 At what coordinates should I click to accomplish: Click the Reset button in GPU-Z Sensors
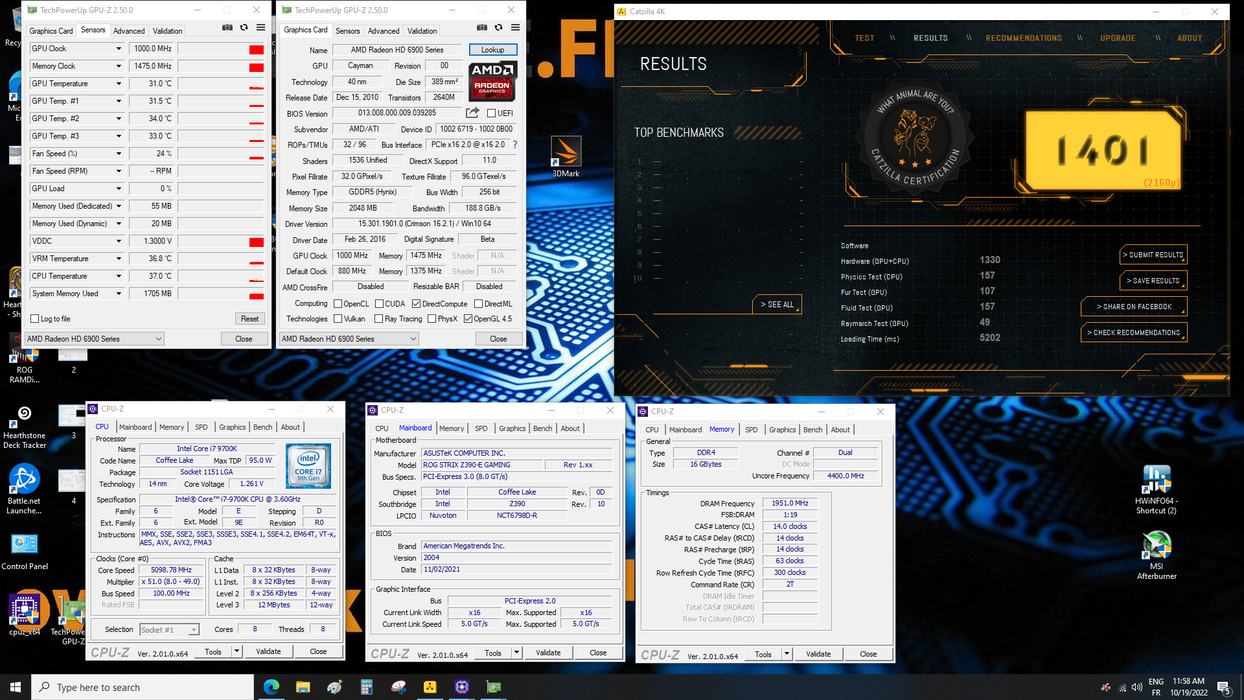[249, 319]
